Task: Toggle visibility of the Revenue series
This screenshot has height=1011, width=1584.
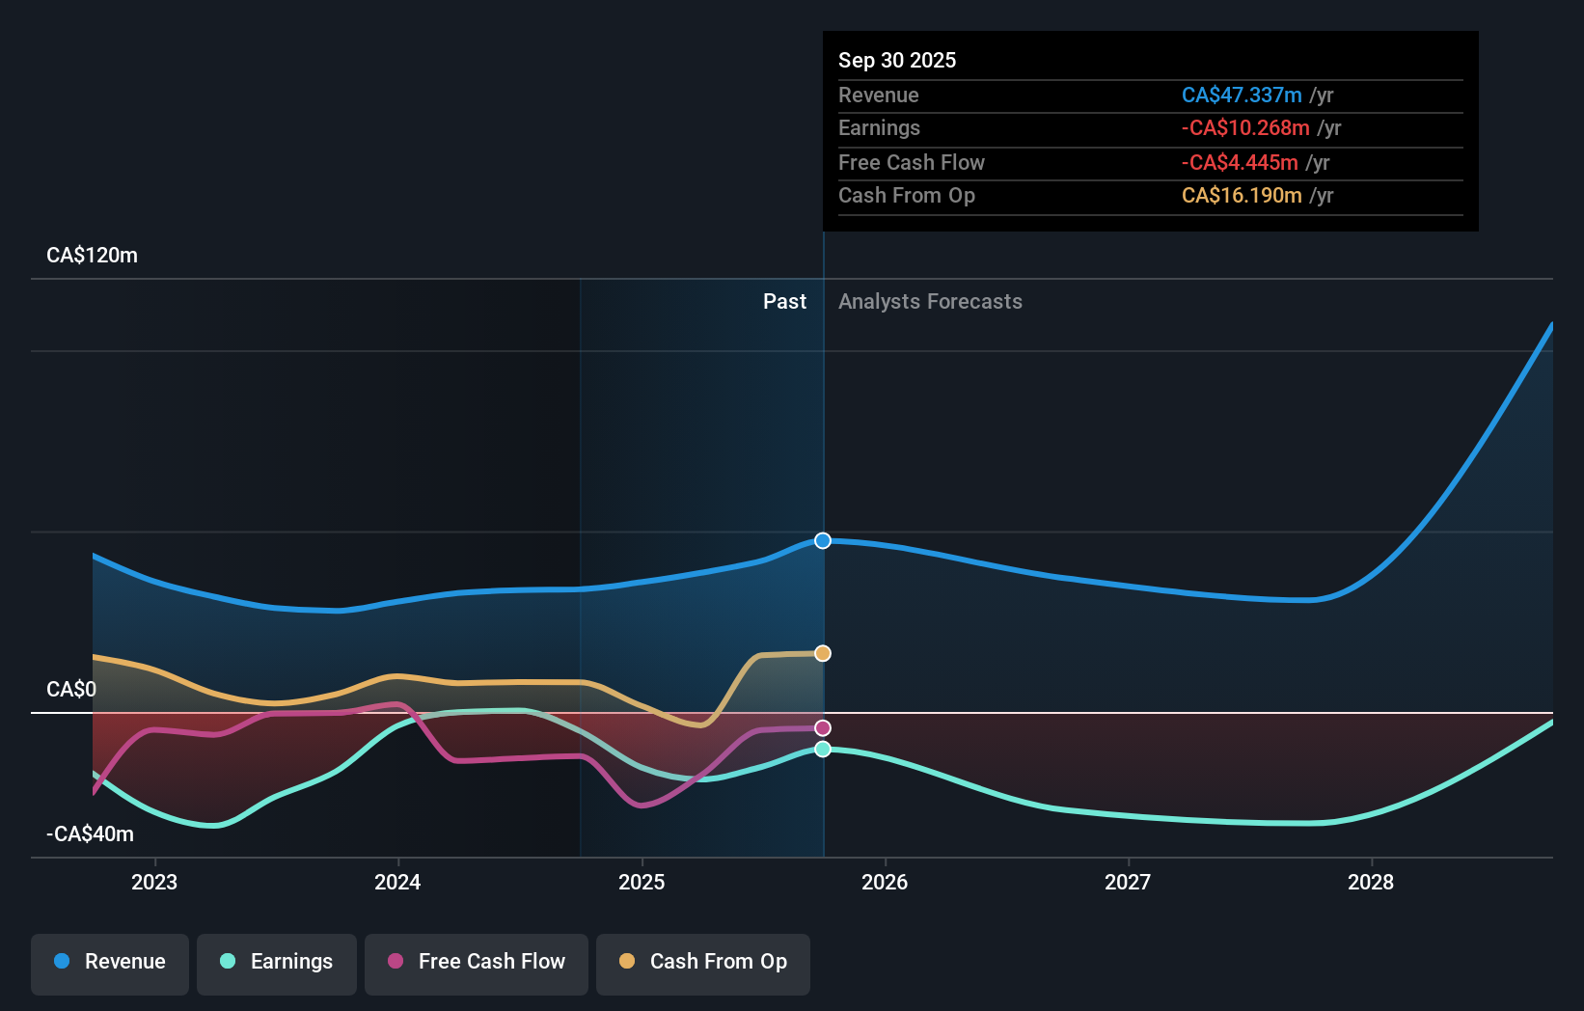Action: point(109,962)
